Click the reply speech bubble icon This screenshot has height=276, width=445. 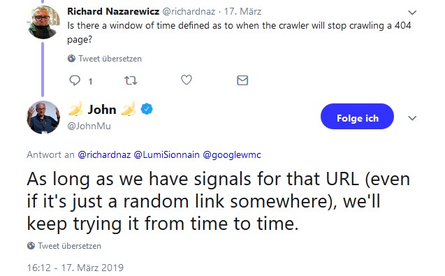click(x=75, y=80)
